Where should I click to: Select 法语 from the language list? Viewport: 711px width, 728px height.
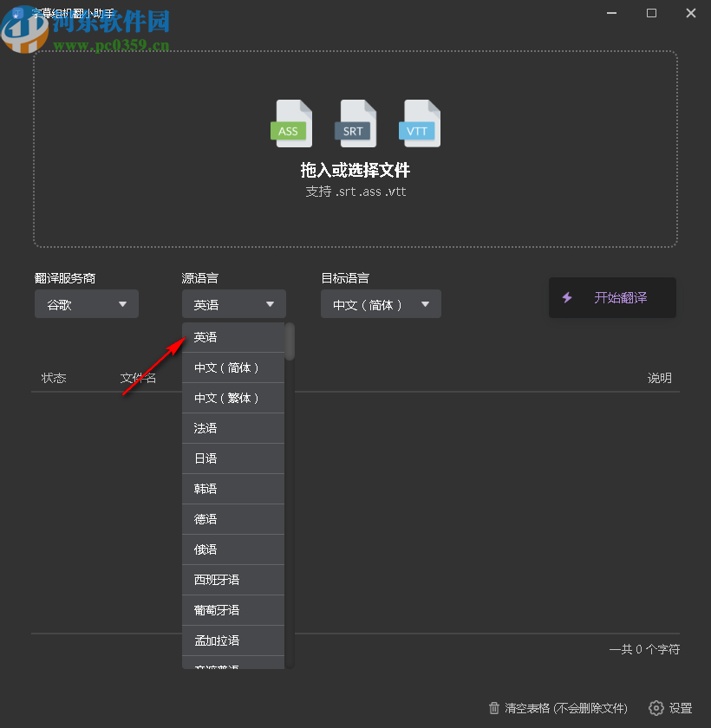point(232,427)
